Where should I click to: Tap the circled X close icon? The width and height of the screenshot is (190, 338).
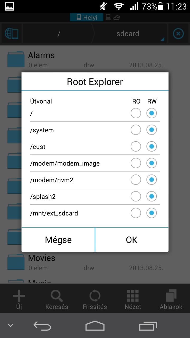point(178,34)
